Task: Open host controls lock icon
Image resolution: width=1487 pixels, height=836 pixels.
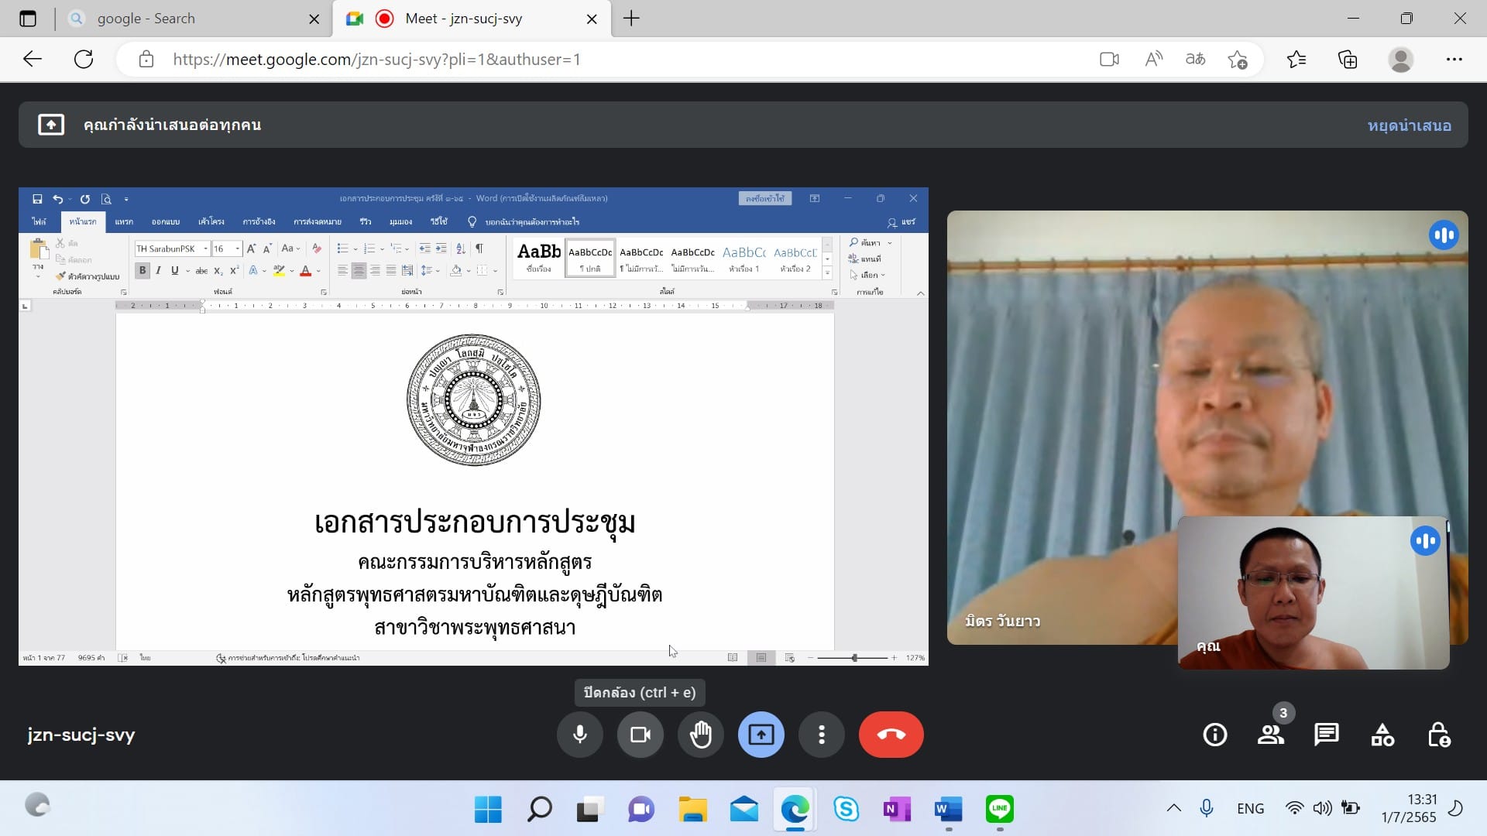Action: (1438, 735)
